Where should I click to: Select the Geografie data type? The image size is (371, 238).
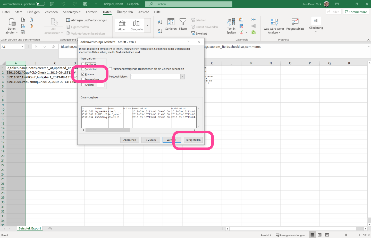(x=137, y=26)
